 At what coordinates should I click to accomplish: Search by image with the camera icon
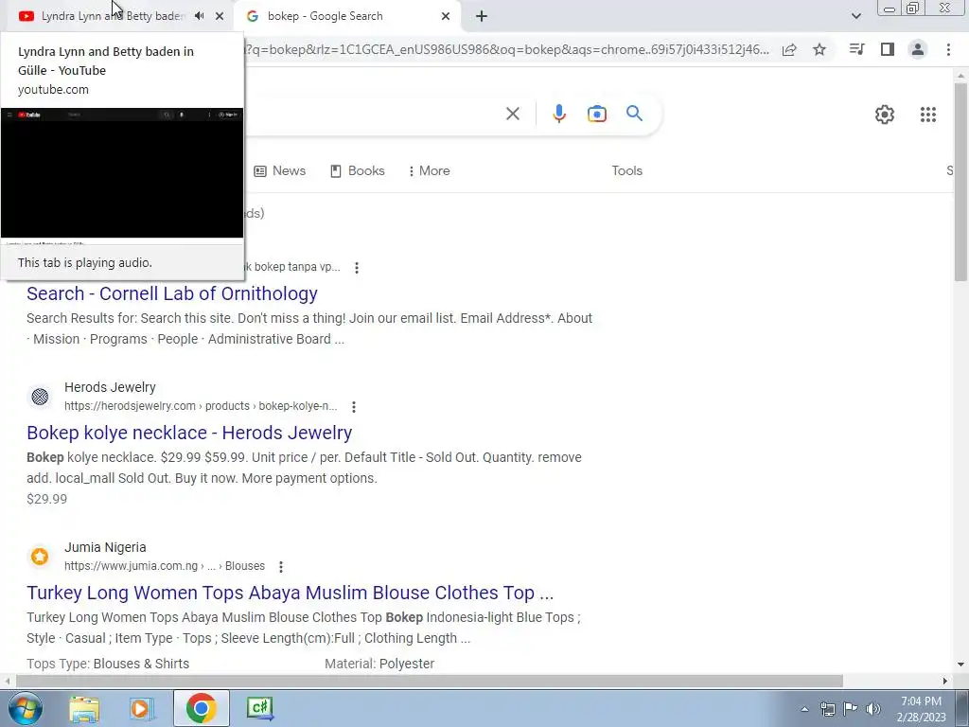pos(597,114)
